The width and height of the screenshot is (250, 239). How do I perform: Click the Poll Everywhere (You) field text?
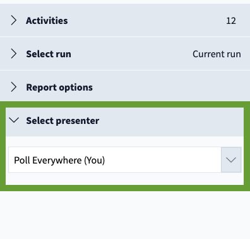(59, 160)
